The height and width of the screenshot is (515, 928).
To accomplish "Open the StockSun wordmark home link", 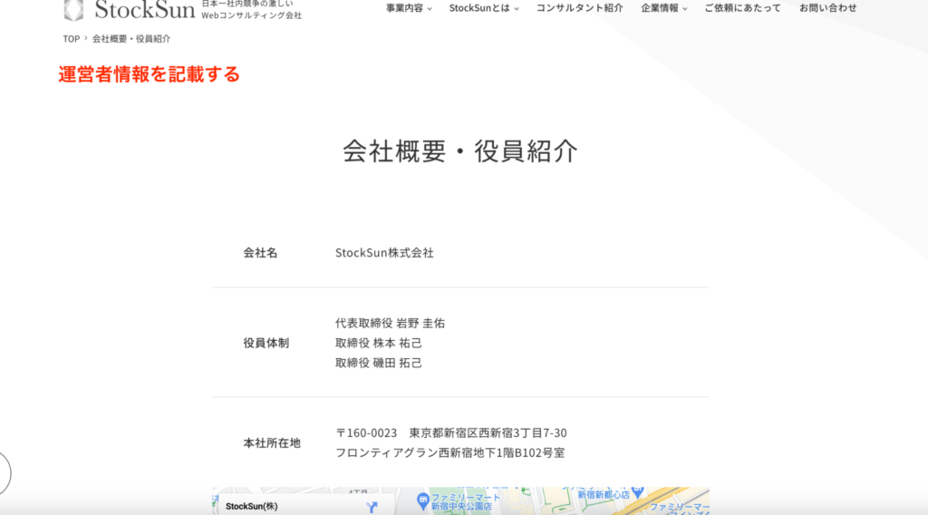I will 145,9.
